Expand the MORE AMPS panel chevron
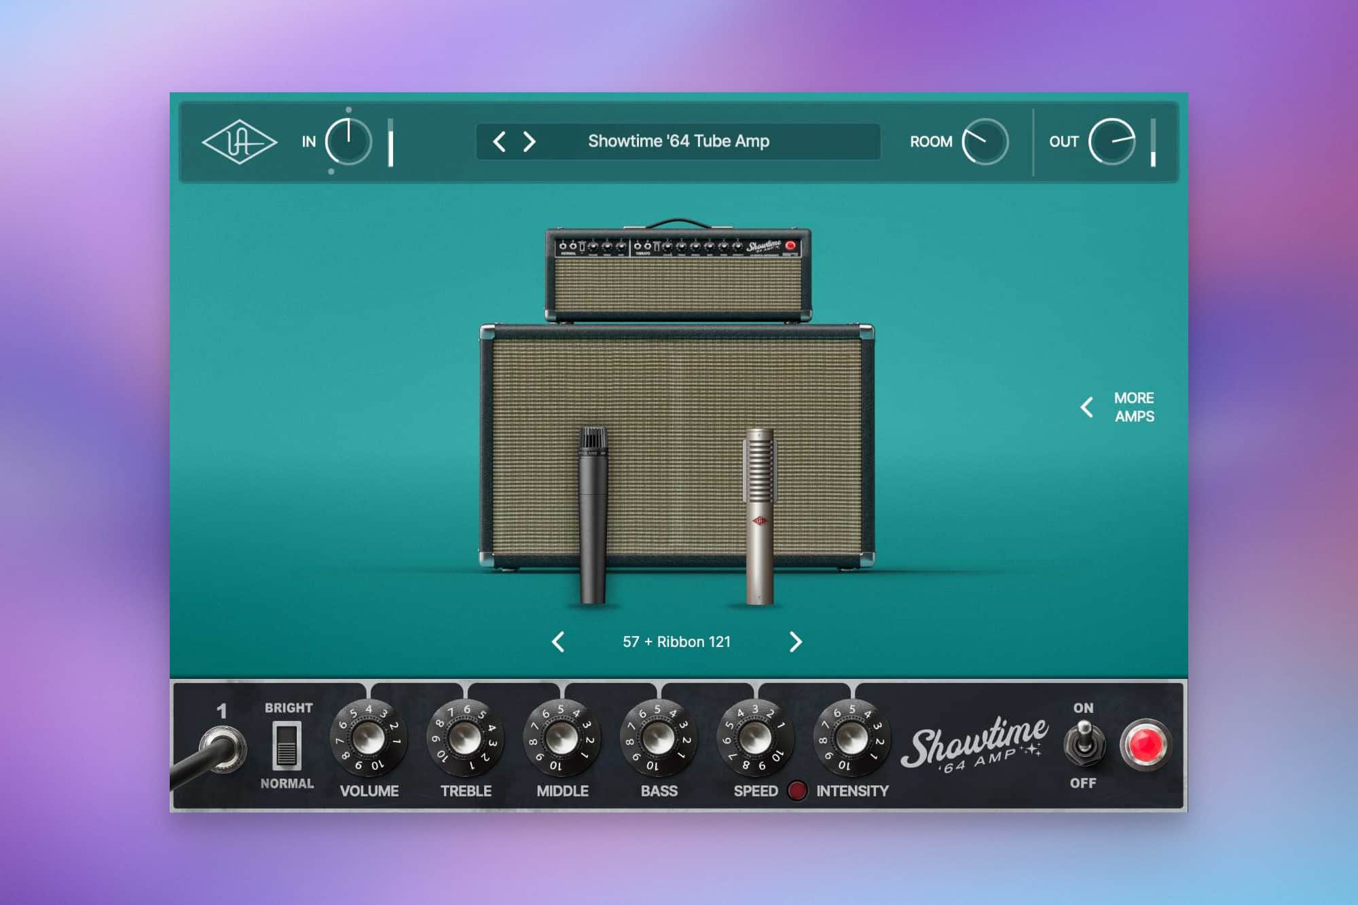This screenshot has width=1358, height=905. coord(1087,407)
